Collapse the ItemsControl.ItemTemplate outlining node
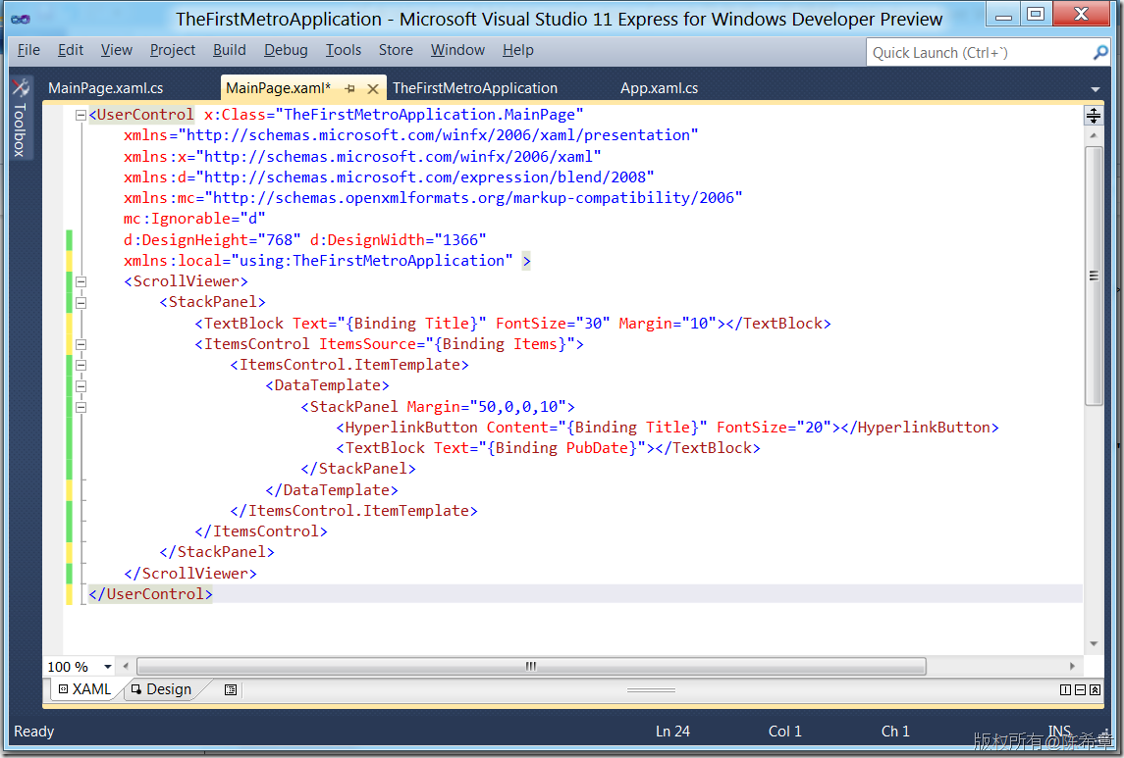The width and height of the screenshot is (1124, 758). tap(81, 365)
